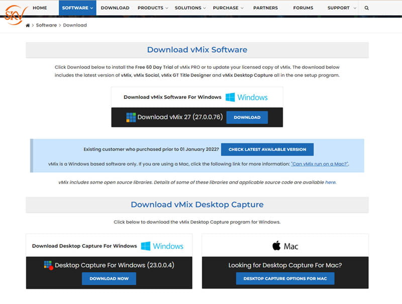Go to the Home menu item
402x304 pixels.
pos(40,8)
